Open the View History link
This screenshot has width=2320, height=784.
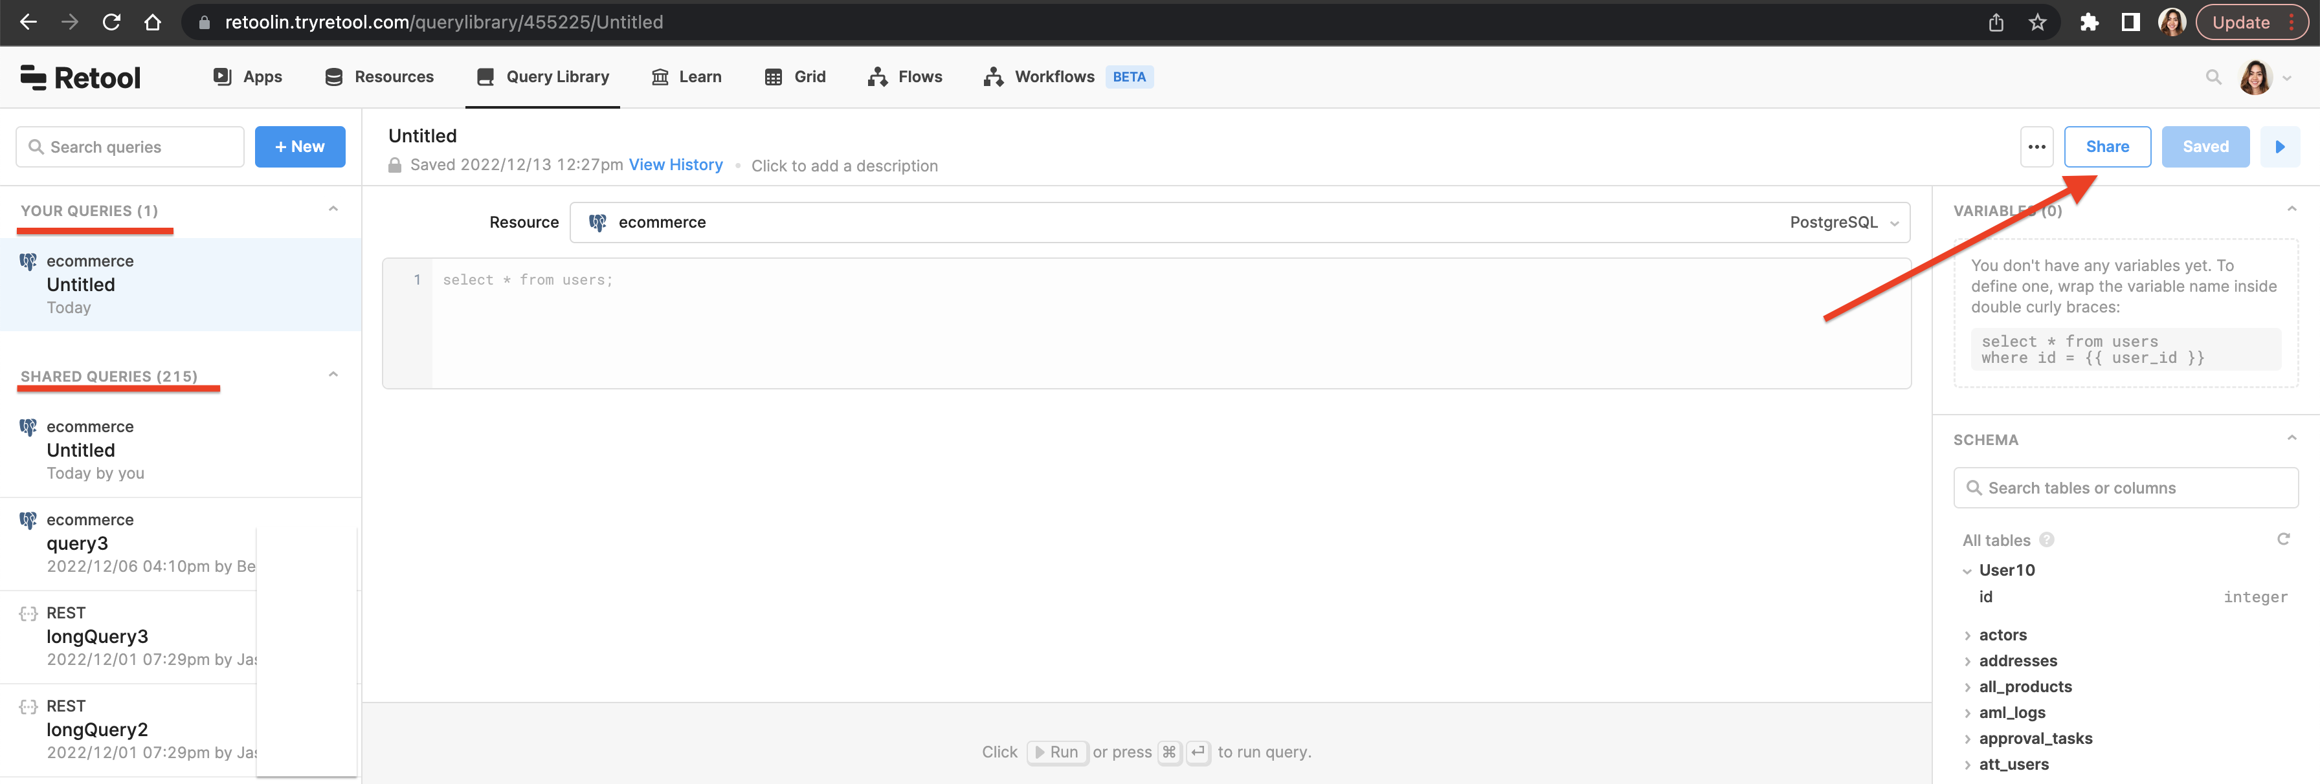point(675,165)
